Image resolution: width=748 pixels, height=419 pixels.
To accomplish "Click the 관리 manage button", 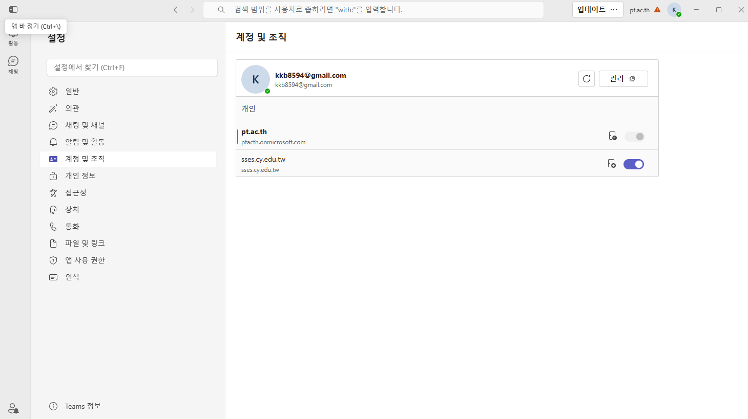I will coord(623,79).
